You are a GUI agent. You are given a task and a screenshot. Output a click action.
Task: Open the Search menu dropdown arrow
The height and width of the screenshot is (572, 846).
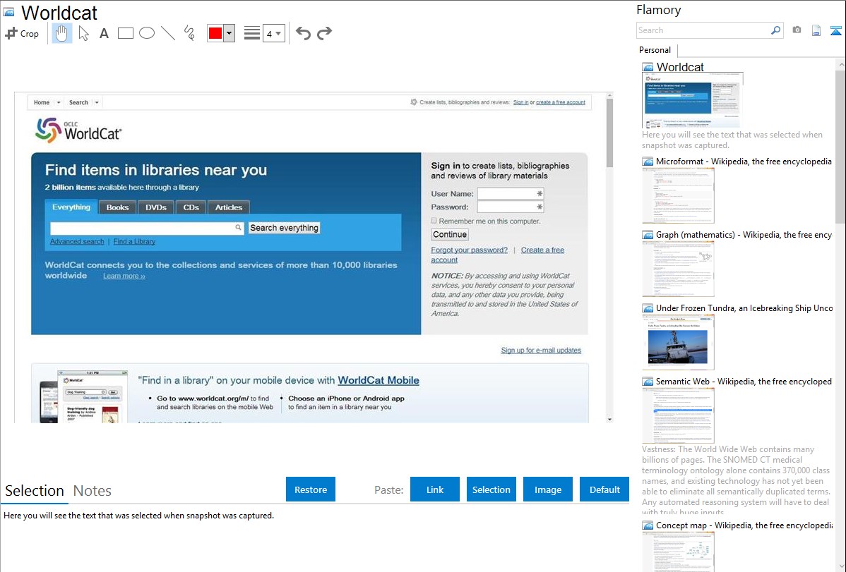[x=97, y=102]
